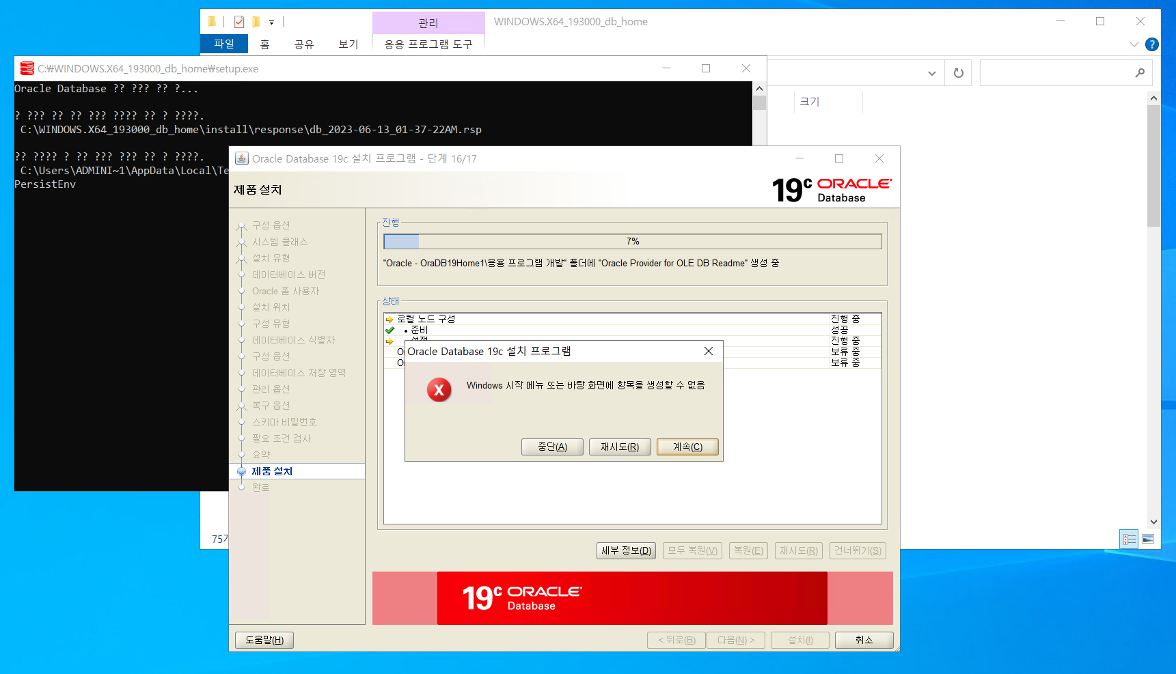Select the 필요 조건 검사 step in sidebar

pos(282,438)
